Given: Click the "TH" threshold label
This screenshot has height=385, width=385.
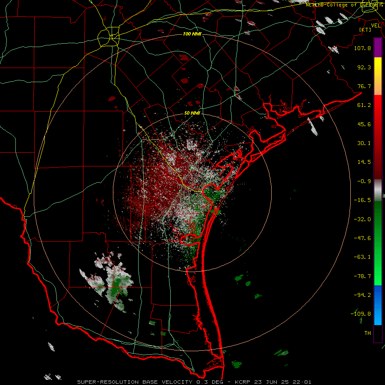Looking at the screenshot, I should tap(367, 333).
